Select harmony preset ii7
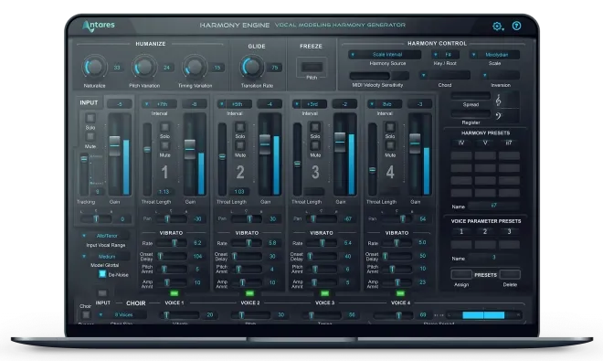 (x=509, y=143)
